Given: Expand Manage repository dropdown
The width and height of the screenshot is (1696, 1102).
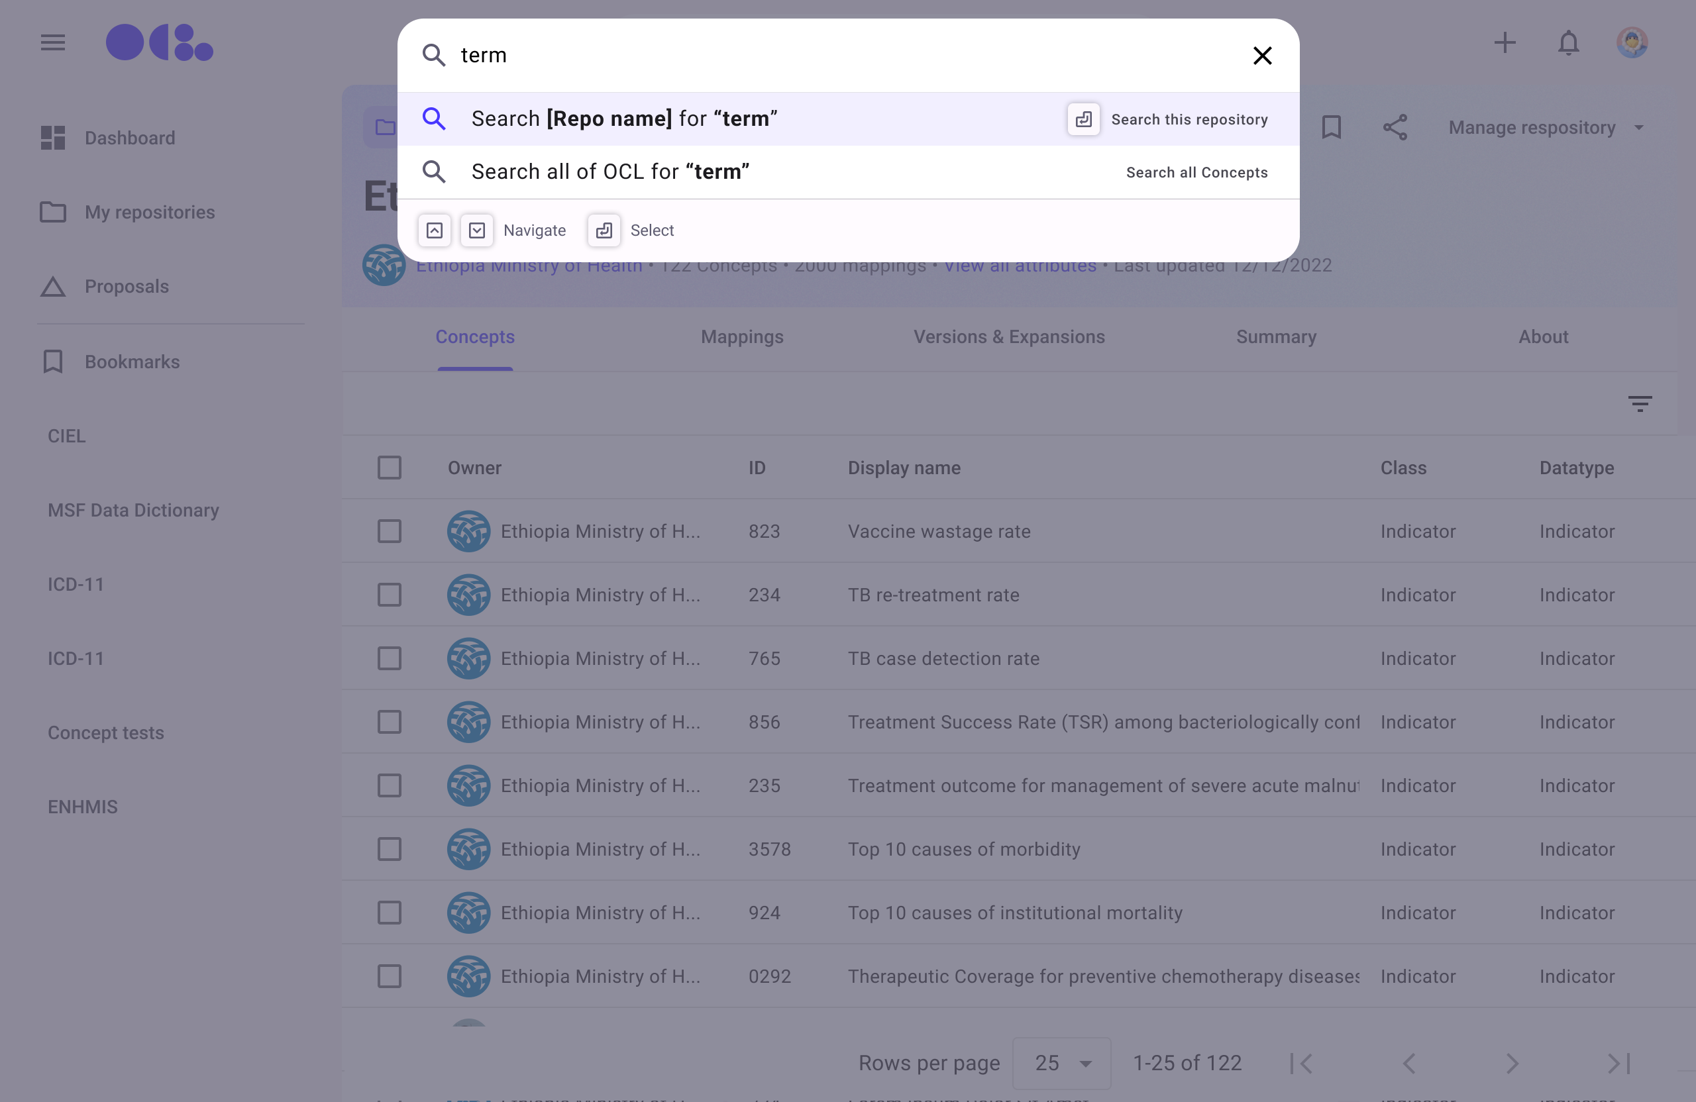Looking at the screenshot, I should click(1546, 128).
